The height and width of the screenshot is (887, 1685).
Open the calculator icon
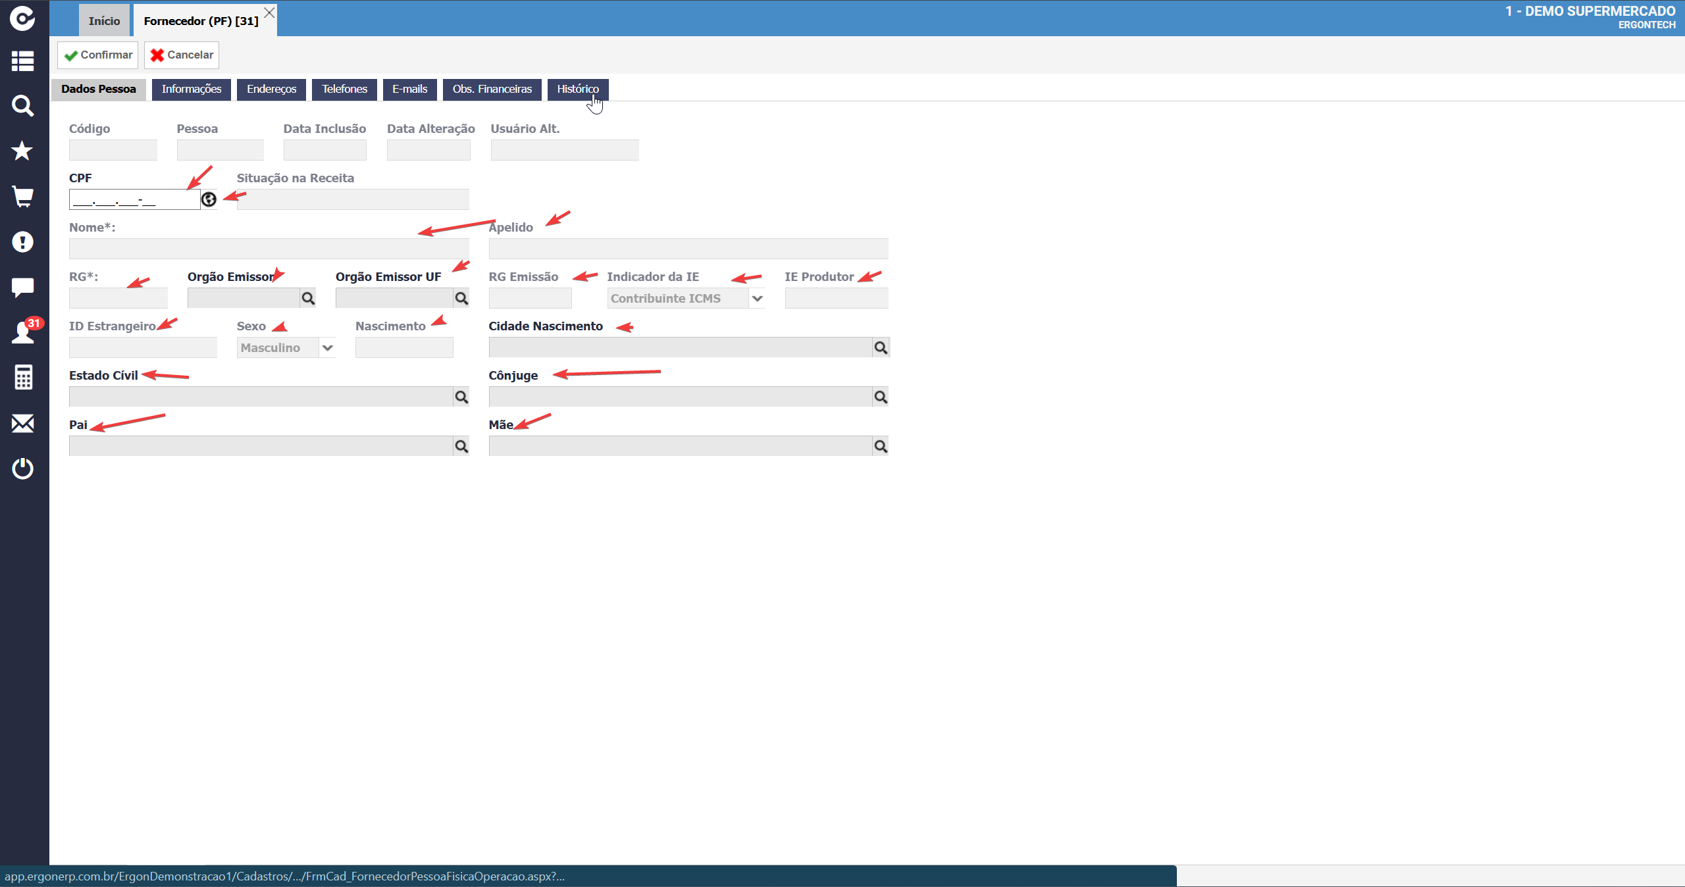pyautogui.click(x=22, y=377)
